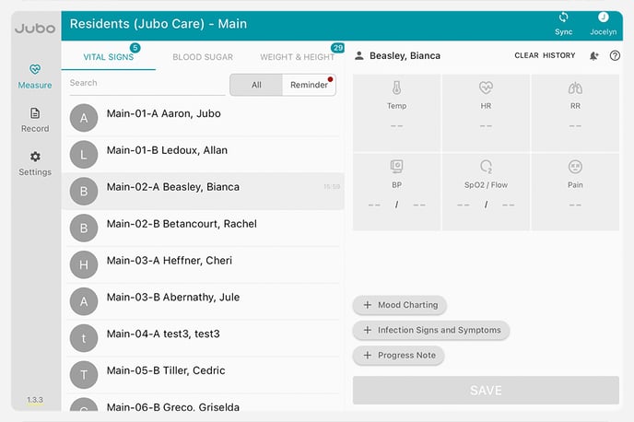Viewport: 634px width, 422px height.
Task: Click avatar for Ledoux, Allan
Action: click(84, 155)
